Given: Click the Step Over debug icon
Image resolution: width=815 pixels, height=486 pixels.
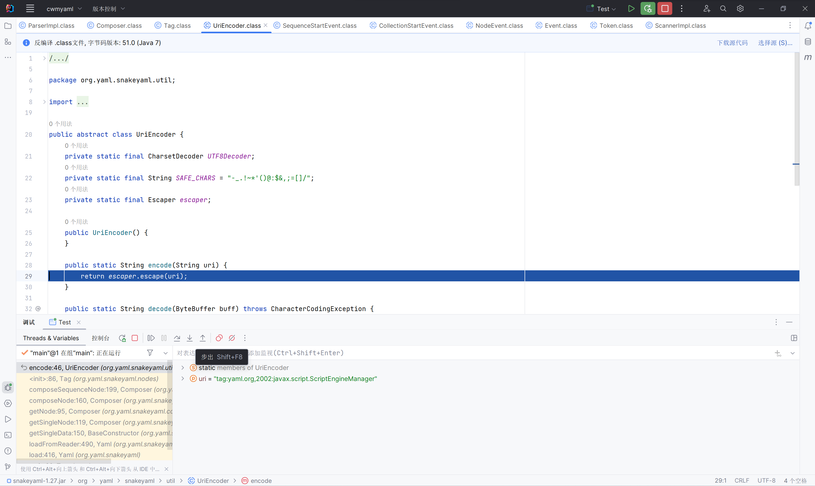Looking at the screenshot, I should [x=177, y=338].
